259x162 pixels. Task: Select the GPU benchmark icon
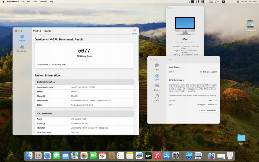pos(157,77)
